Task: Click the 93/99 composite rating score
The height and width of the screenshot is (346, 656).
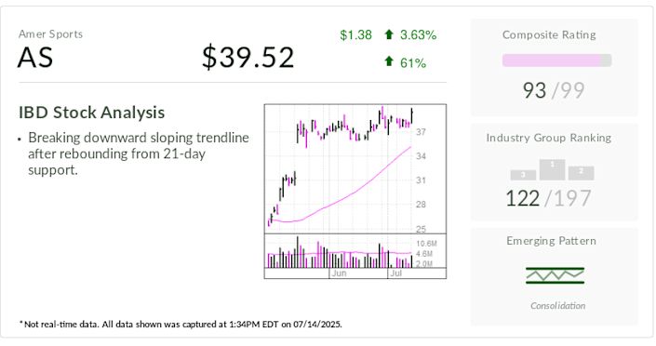Action: click(554, 90)
